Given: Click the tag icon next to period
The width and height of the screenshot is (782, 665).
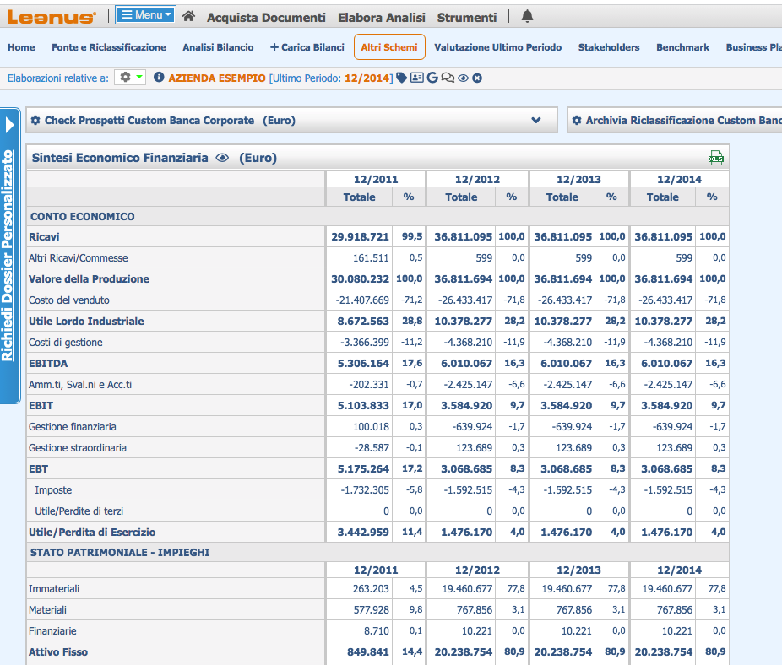Looking at the screenshot, I should [x=402, y=78].
